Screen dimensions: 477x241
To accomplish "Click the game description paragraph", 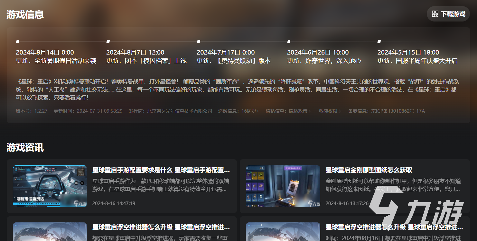I will [238, 90].
